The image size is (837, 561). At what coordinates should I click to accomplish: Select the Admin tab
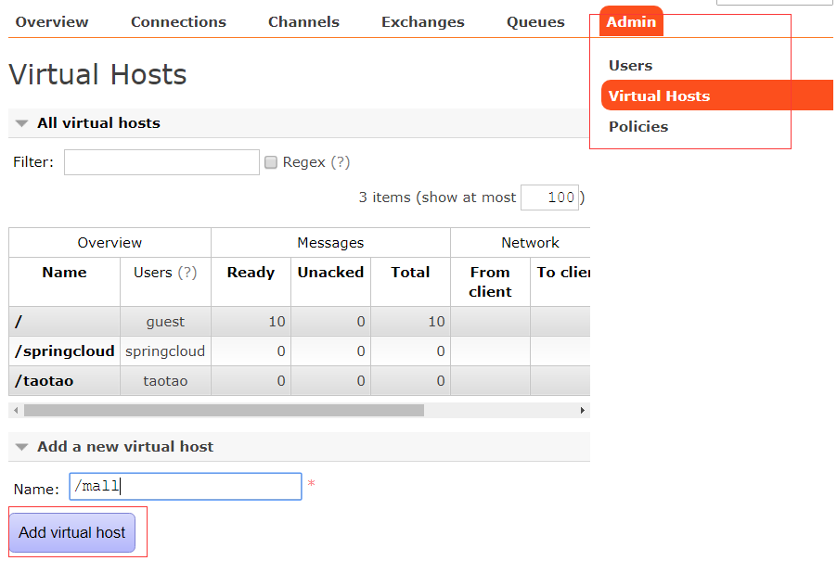[x=631, y=22]
